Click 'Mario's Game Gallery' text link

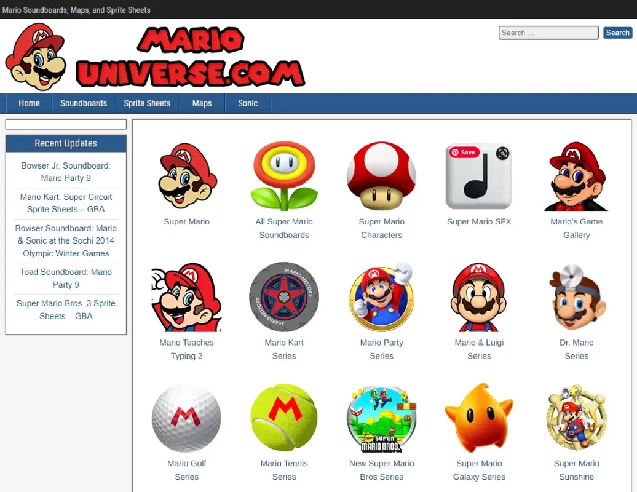(577, 228)
